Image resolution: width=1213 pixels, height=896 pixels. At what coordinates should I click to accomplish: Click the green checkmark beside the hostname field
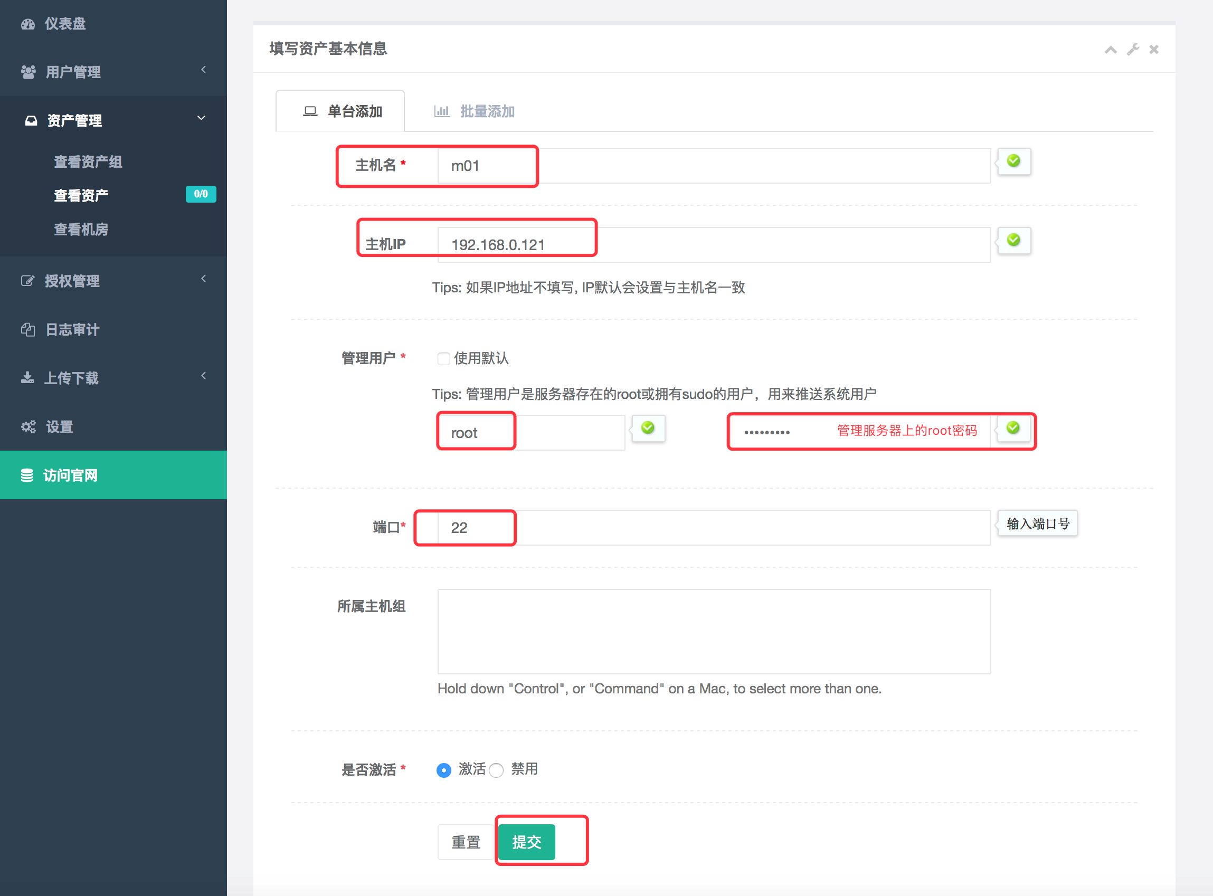[1013, 161]
